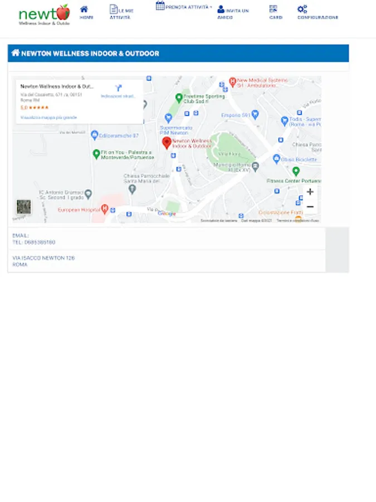Click Termini e condizioni d'uso link
The image size is (376, 502).
point(297,220)
